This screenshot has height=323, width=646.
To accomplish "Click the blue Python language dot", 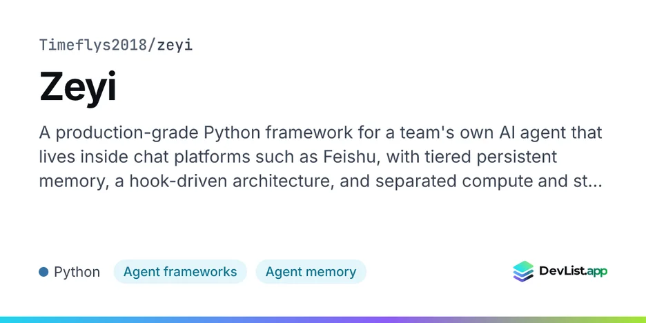I will click(x=43, y=272).
